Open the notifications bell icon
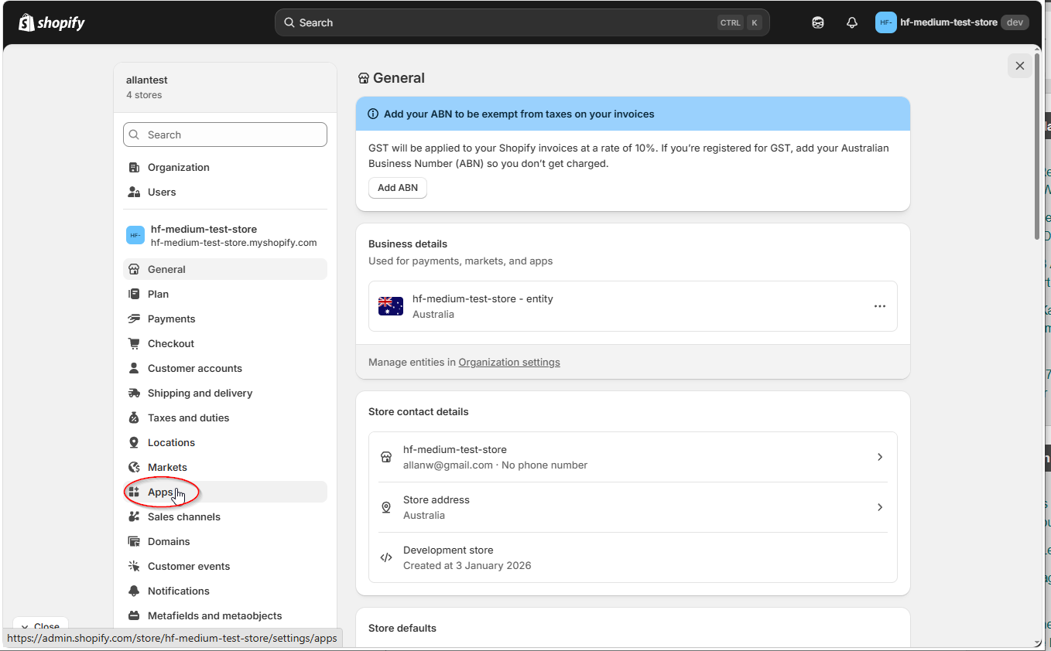Image resolution: width=1051 pixels, height=651 pixels. point(851,22)
